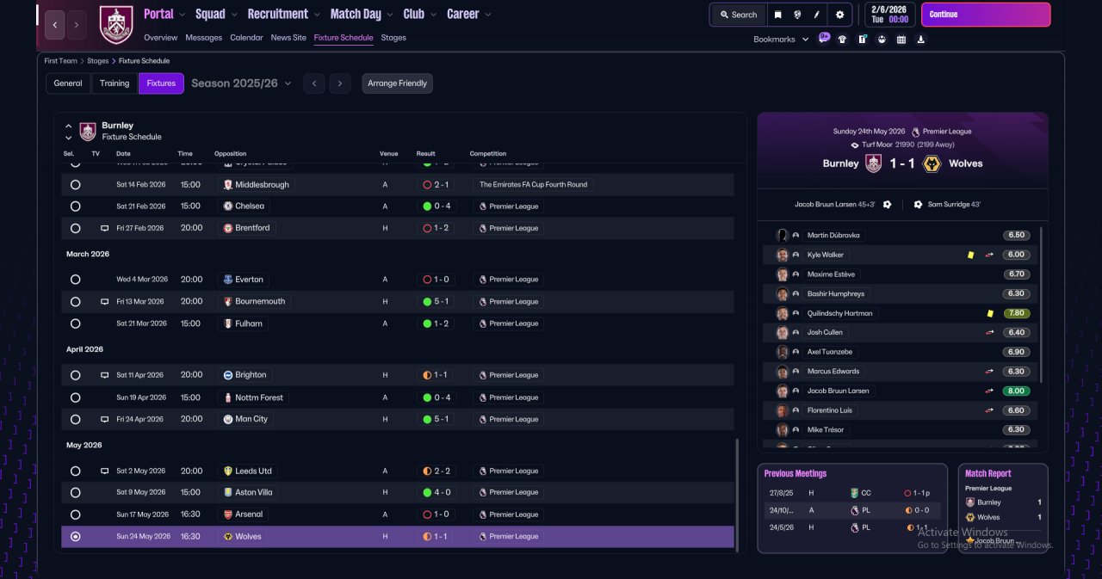Open the Match Day dropdown menu
Viewport: 1102px width, 579px height.
pyautogui.click(x=362, y=14)
